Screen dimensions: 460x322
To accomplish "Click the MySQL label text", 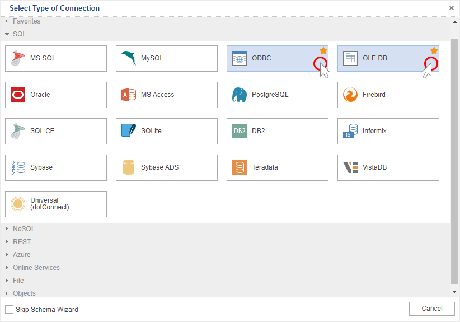I will tap(152, 58).
